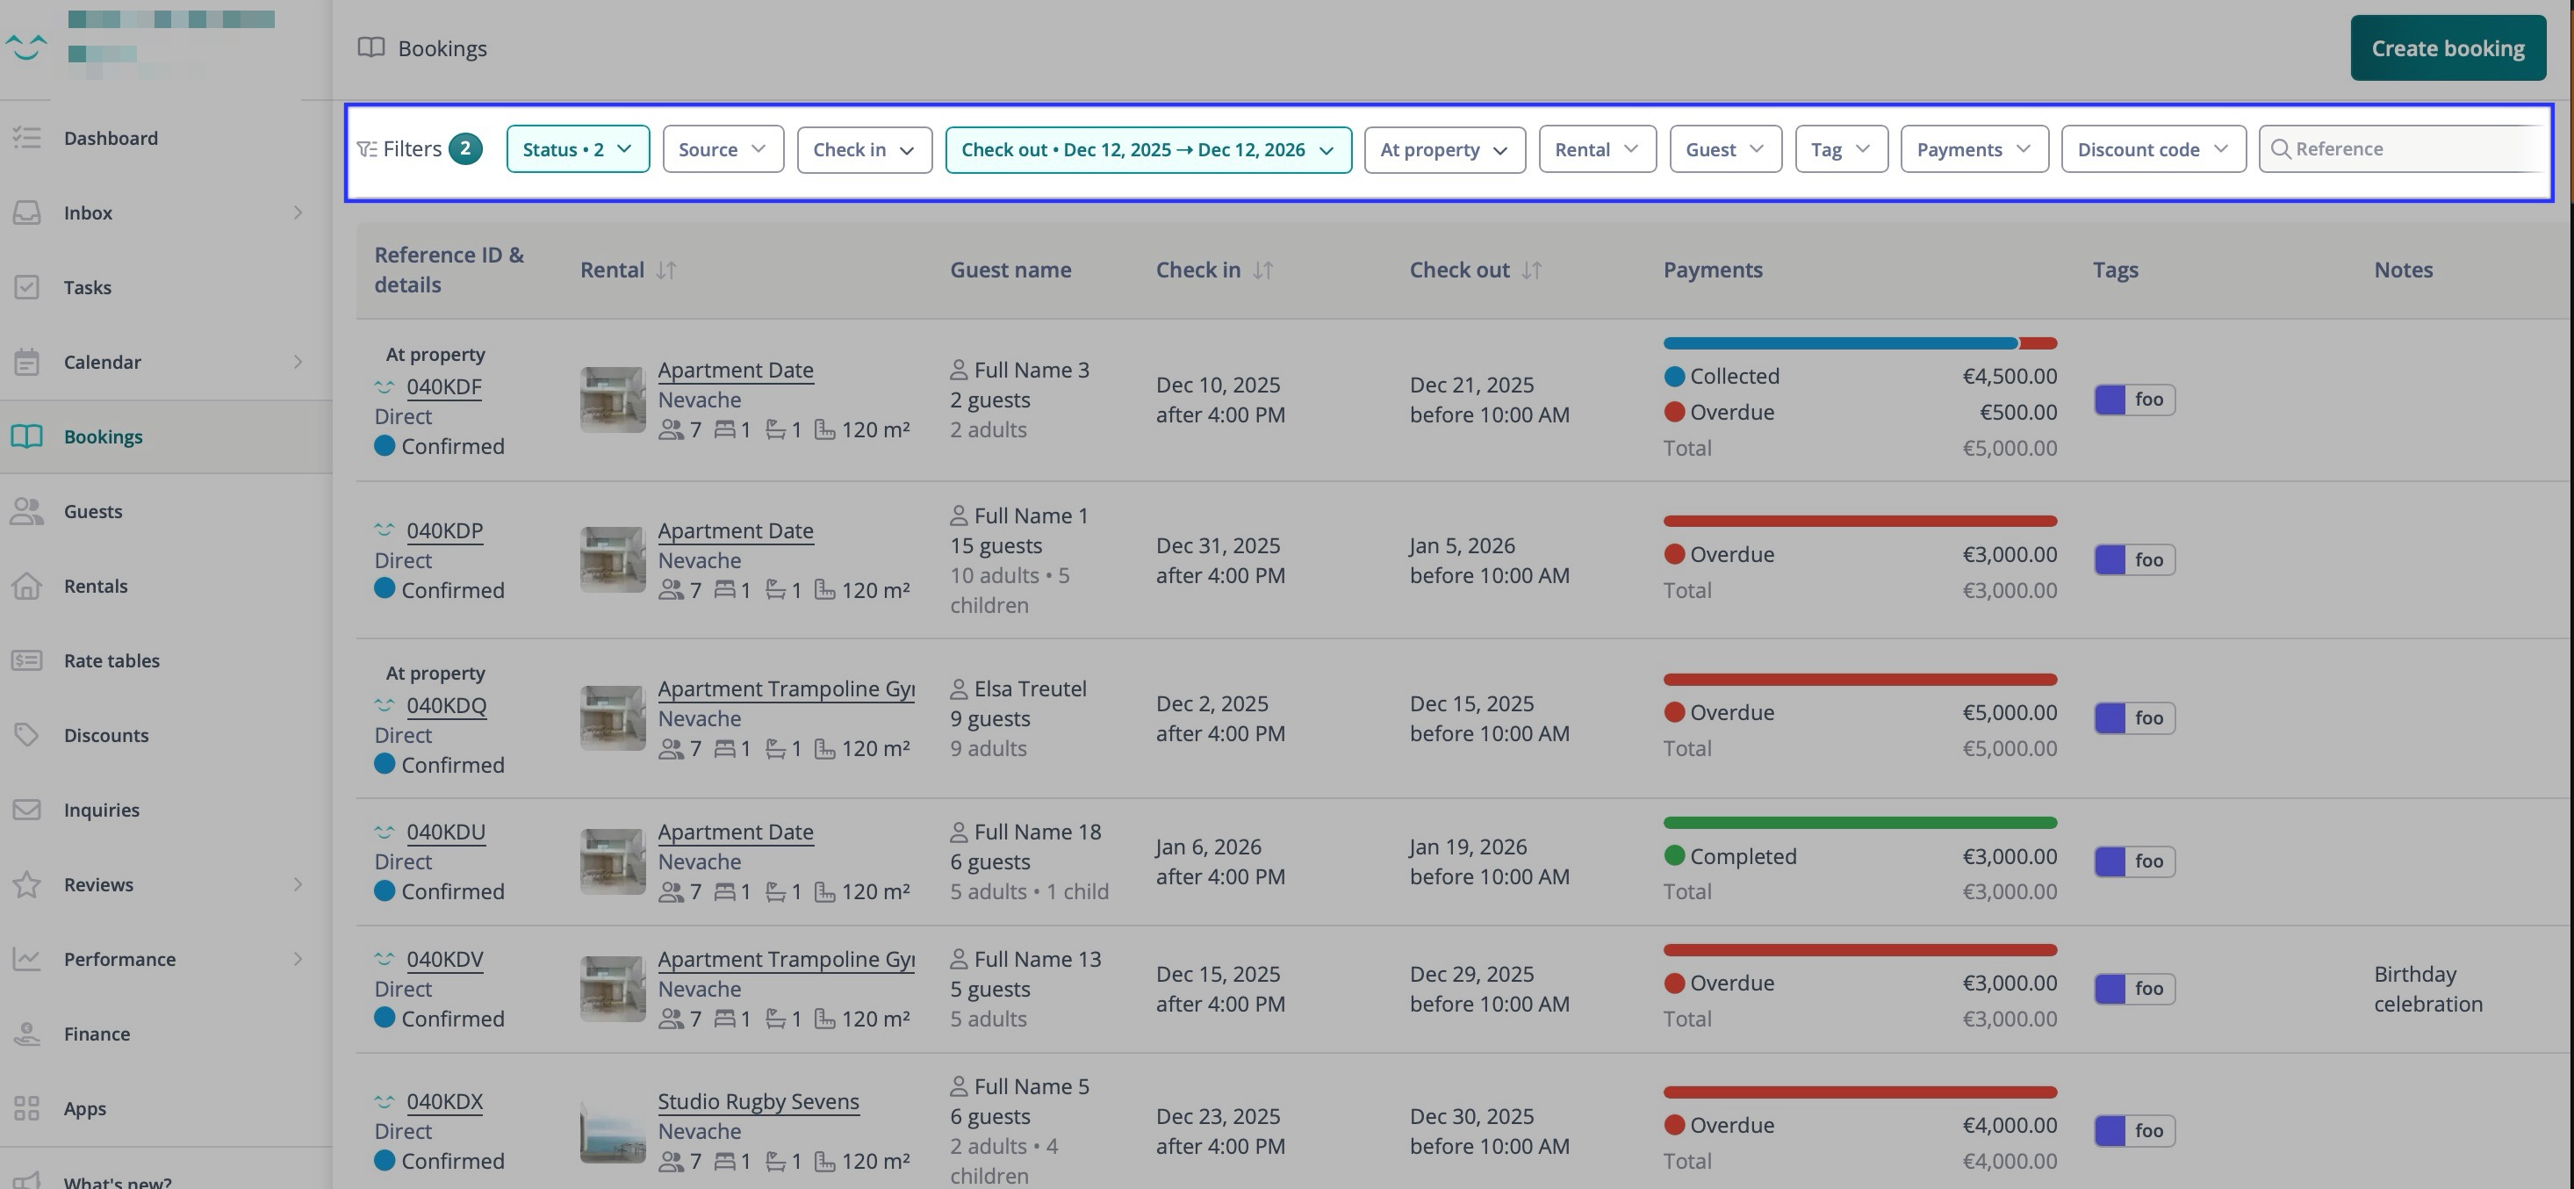
Task: Sort table by Rental column arrows
Action: (x=666, y=270)
